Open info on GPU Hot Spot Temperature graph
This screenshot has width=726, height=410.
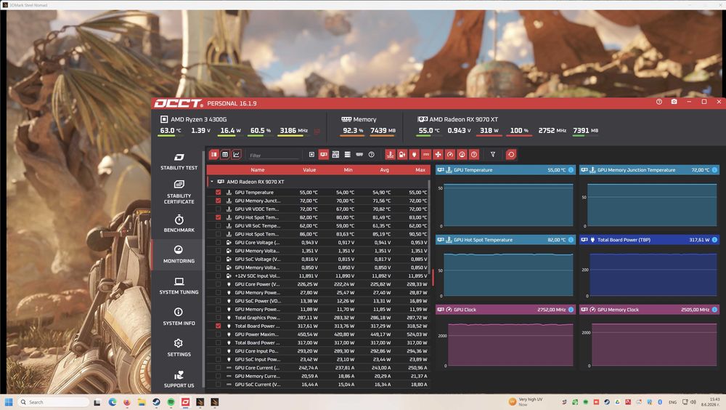click(571, 240)
